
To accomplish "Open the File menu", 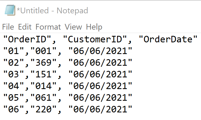I will (8, 27).
